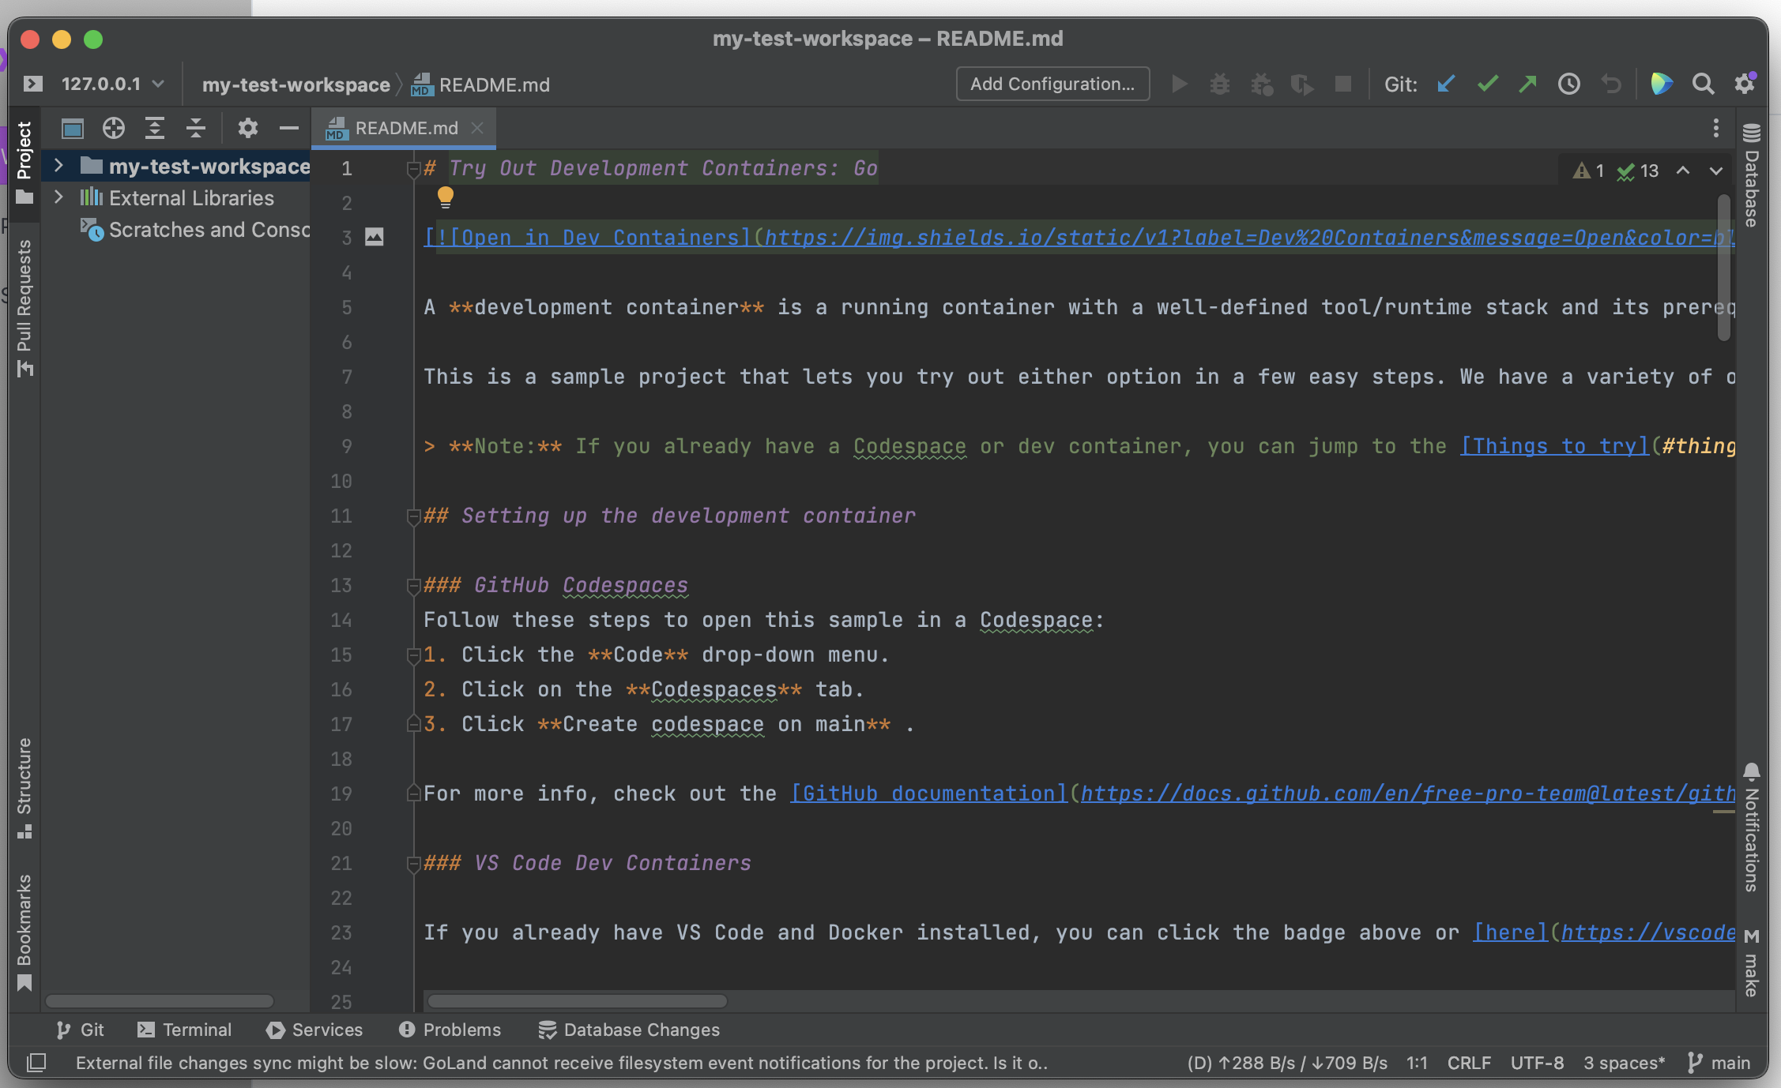Run the current configuration
The width and height of the screenshot is (1781, 1088).
tap(1178, 84)
